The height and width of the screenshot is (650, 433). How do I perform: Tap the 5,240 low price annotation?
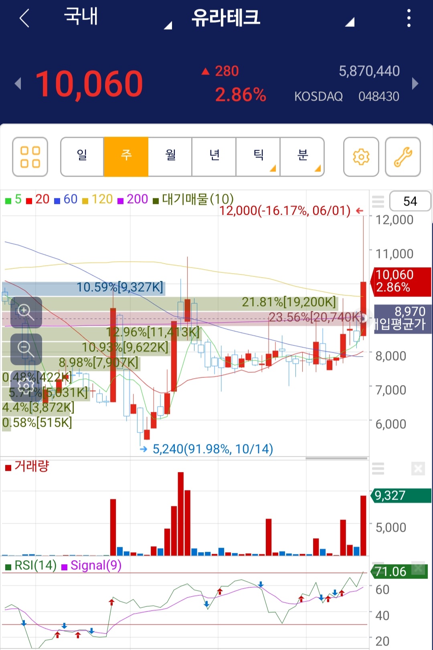pyautogui.click(x=206, y=449)
